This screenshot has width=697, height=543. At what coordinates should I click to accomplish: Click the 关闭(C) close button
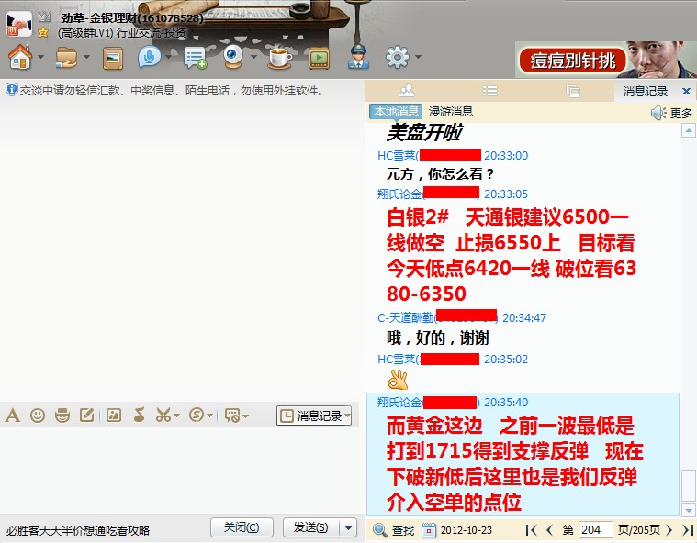coord(242,527)
